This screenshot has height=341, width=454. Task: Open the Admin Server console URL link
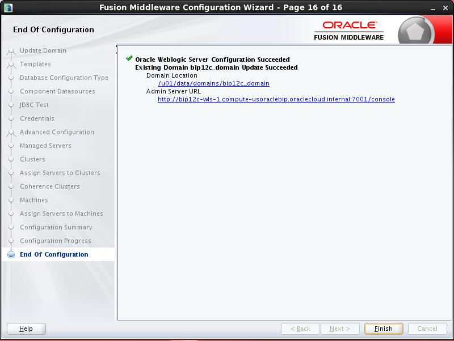pos(276,99)
